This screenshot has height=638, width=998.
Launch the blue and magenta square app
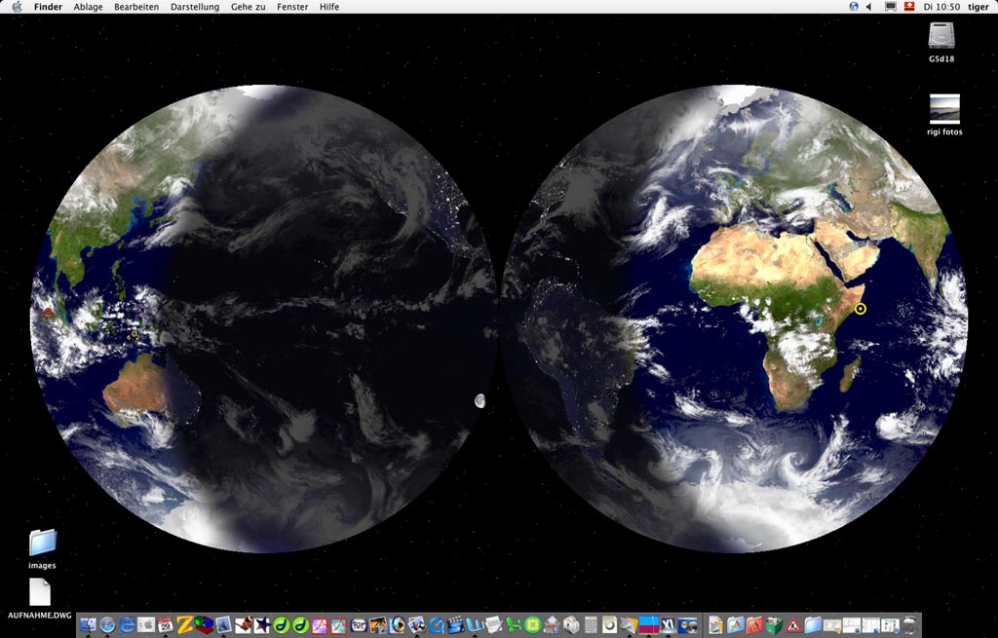(648, 624)
